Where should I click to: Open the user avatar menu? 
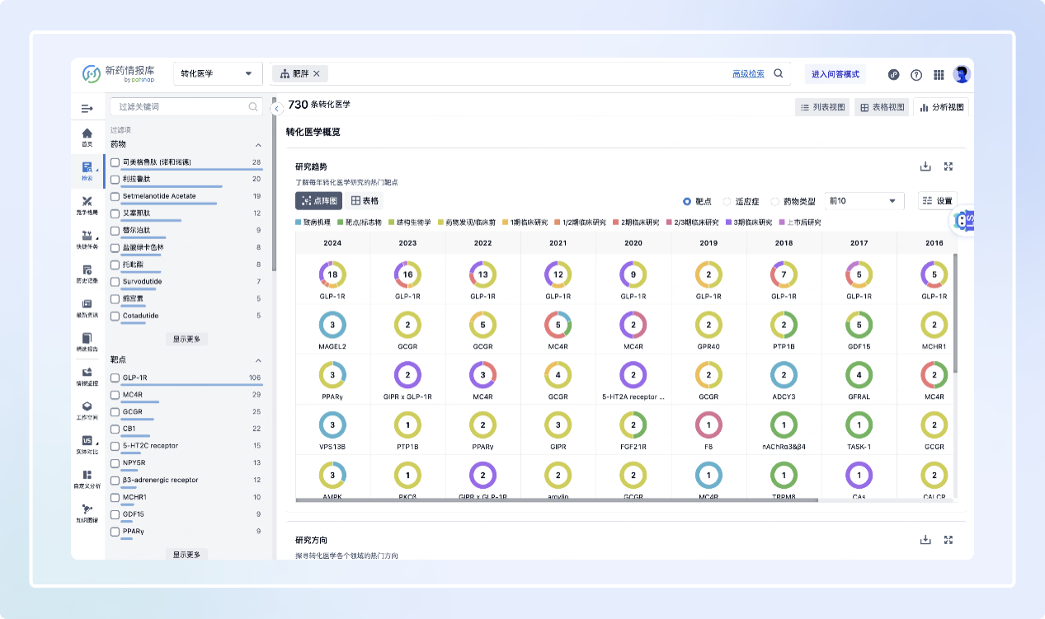coord(962,74)
